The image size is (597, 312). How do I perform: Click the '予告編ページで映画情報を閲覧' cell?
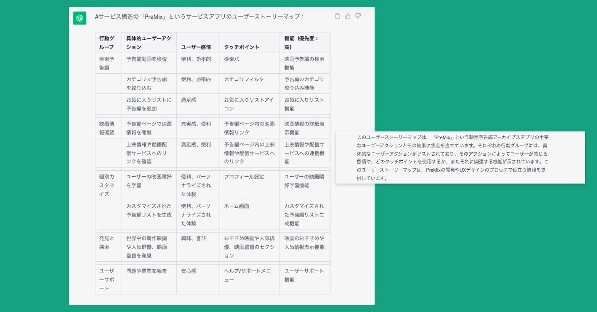click(x=149, y=128)
